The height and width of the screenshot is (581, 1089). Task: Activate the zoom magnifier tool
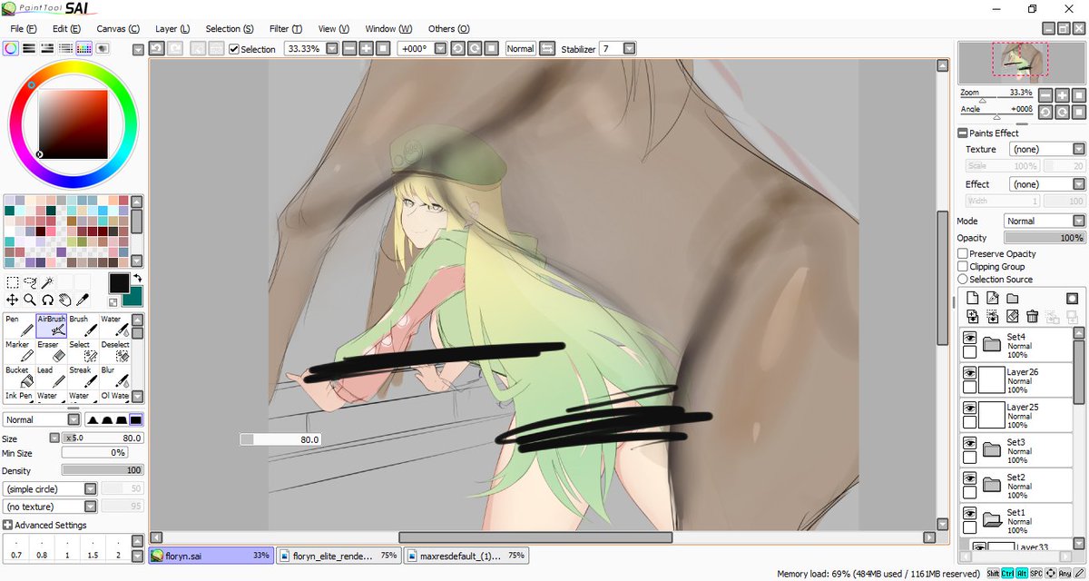(30, 299)
